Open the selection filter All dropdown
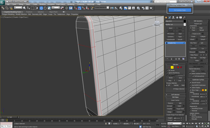 [18, 8]
